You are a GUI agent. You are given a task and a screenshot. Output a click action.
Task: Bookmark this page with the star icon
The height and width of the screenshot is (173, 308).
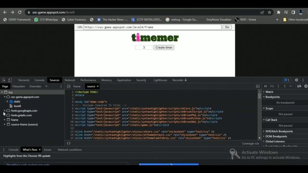pyautogui.click(x=269, y=12)
